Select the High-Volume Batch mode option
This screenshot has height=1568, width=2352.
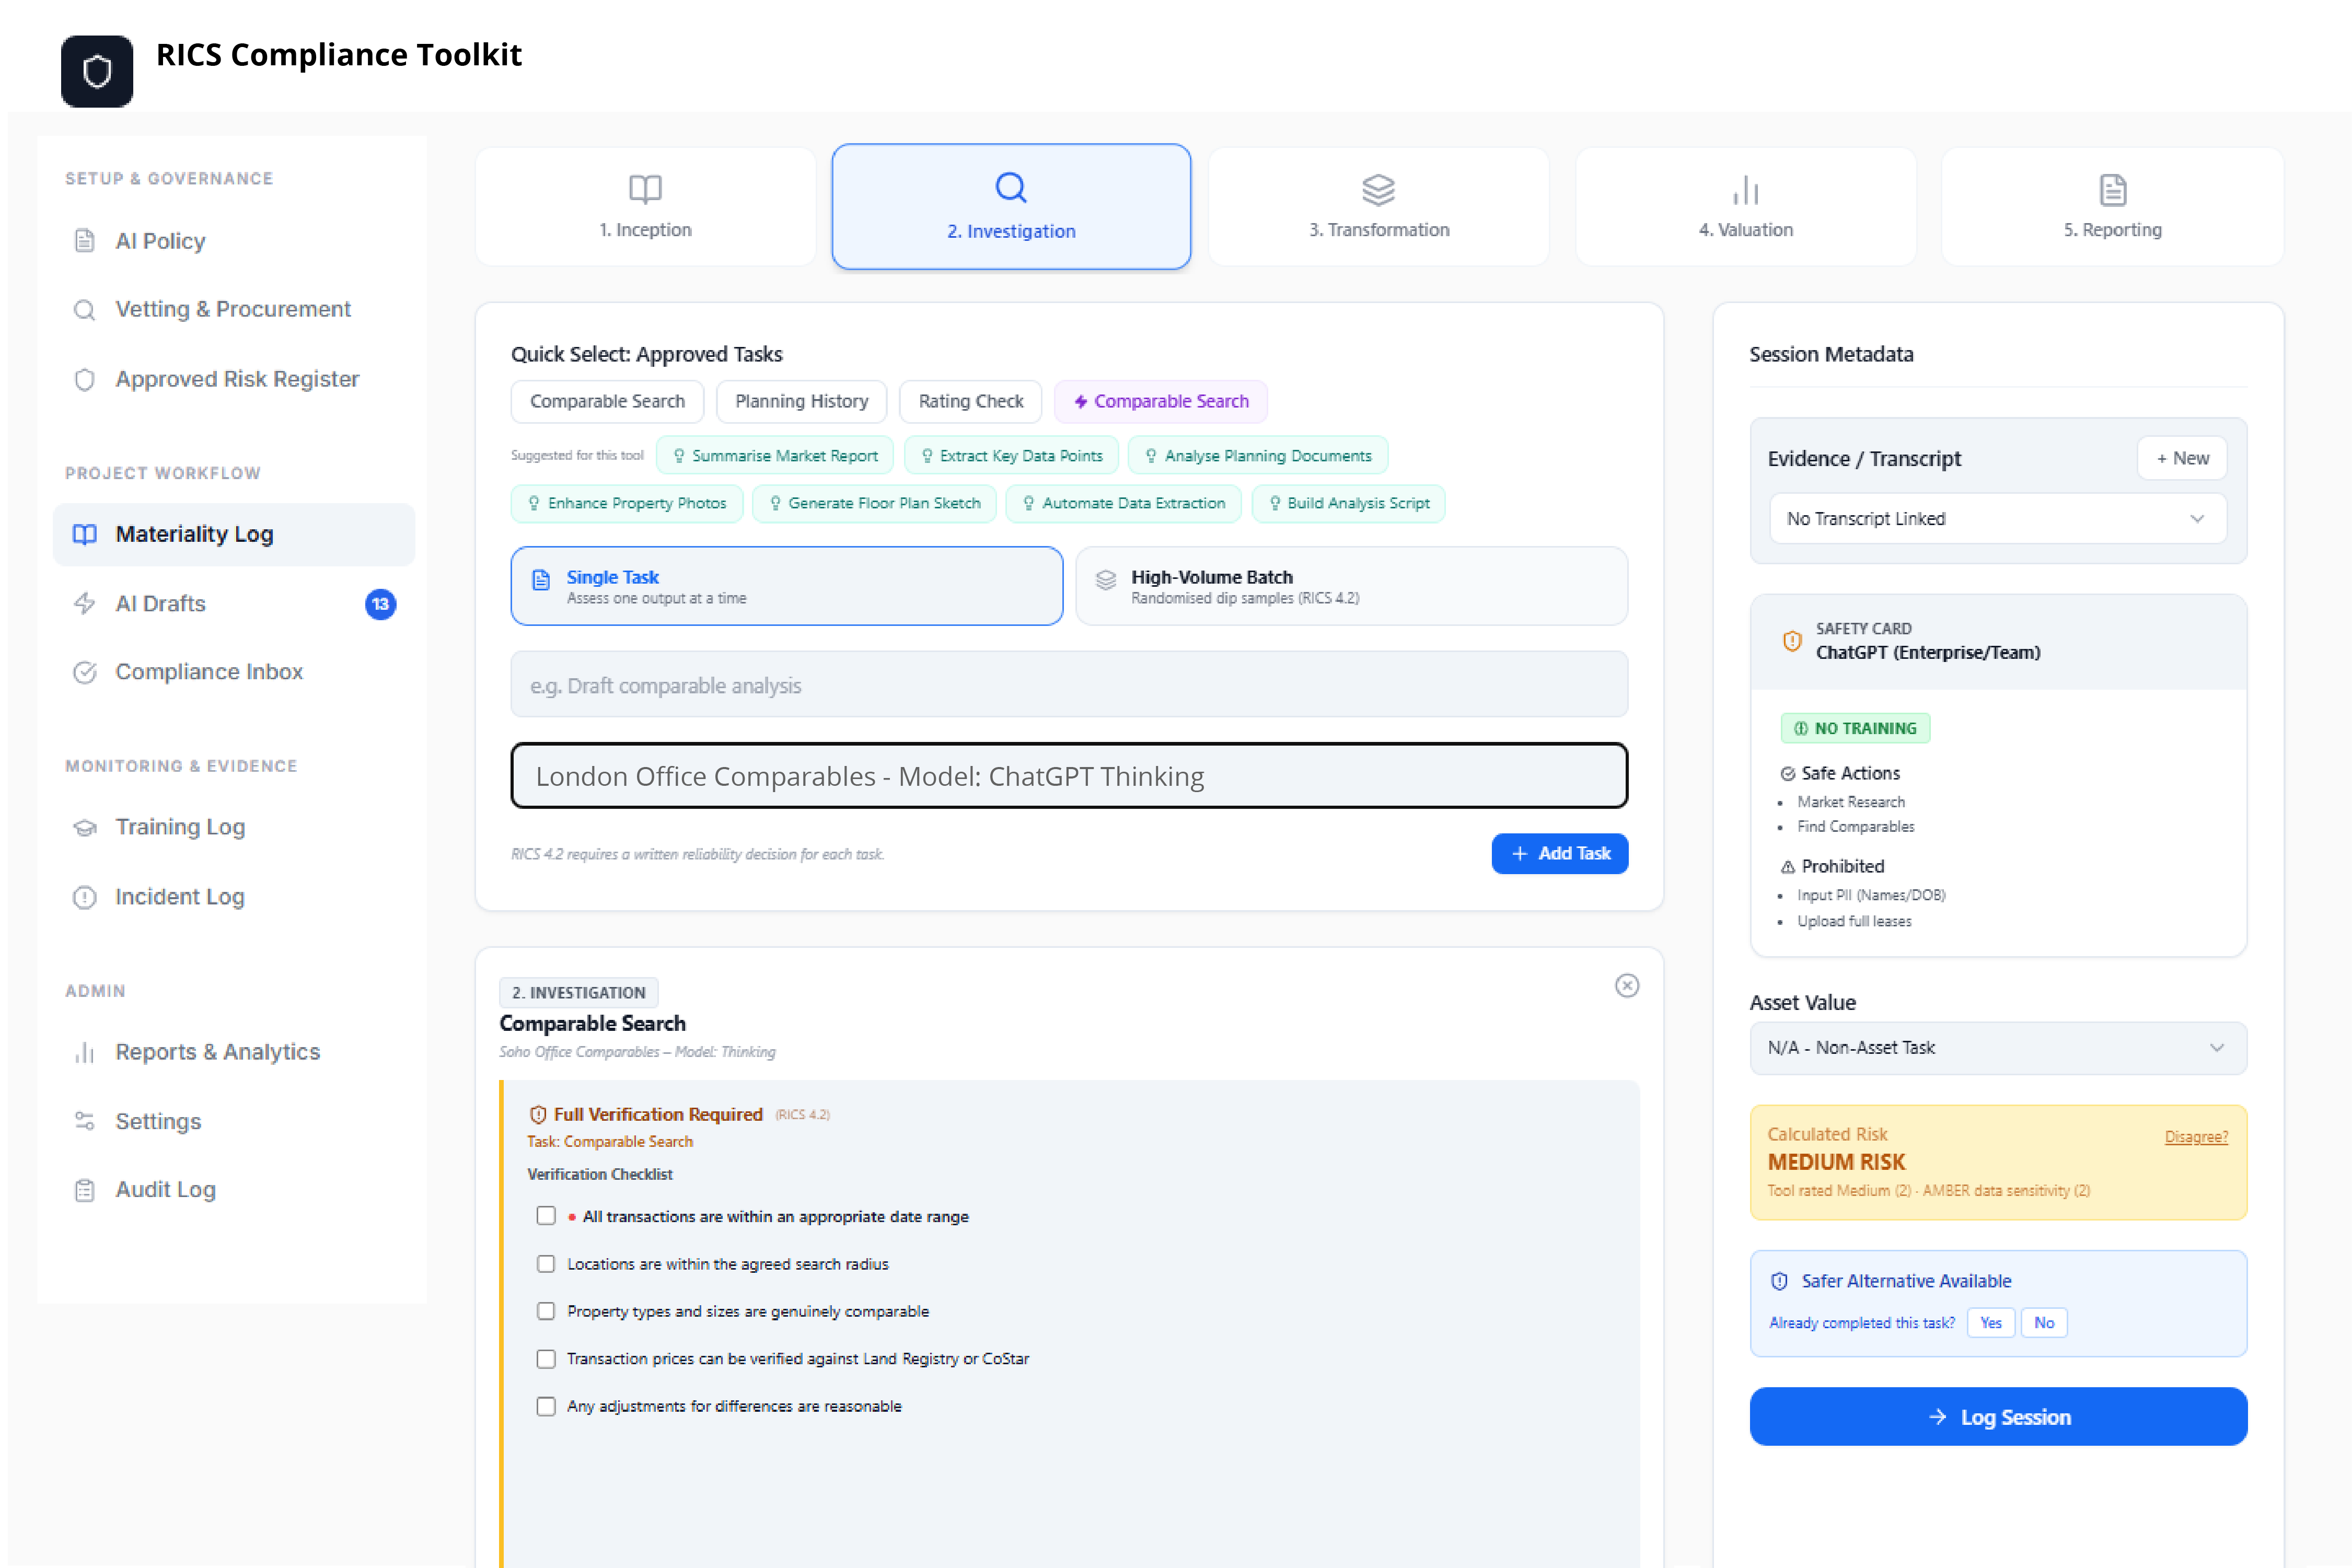(x=1352, y=586)
